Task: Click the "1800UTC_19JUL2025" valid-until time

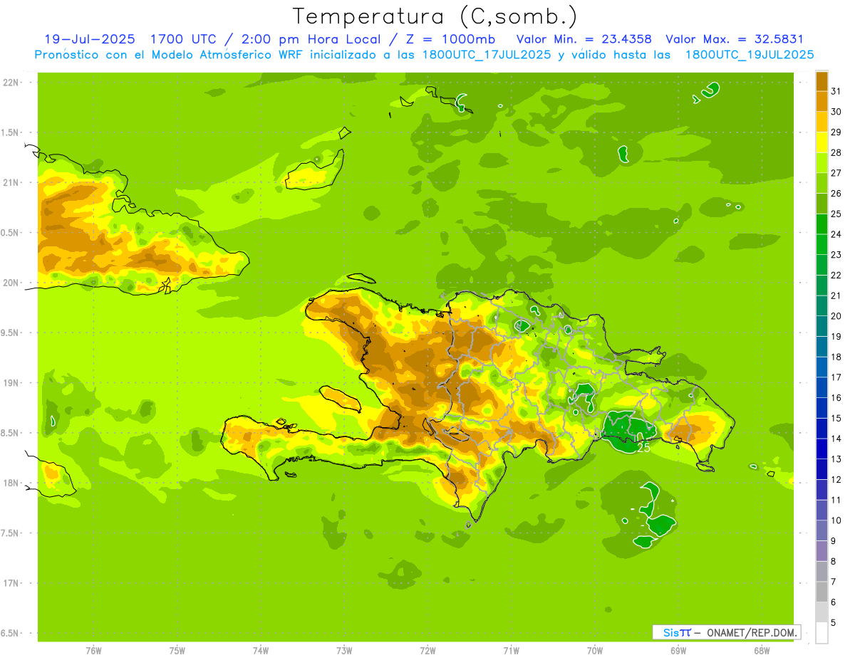Action: [750, 55]
